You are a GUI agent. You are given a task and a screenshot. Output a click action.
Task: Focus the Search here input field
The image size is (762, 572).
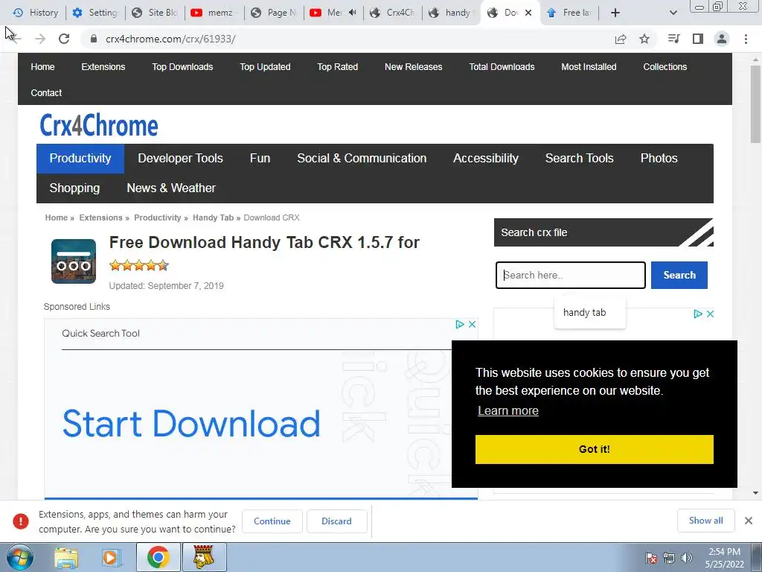point(571,276)
